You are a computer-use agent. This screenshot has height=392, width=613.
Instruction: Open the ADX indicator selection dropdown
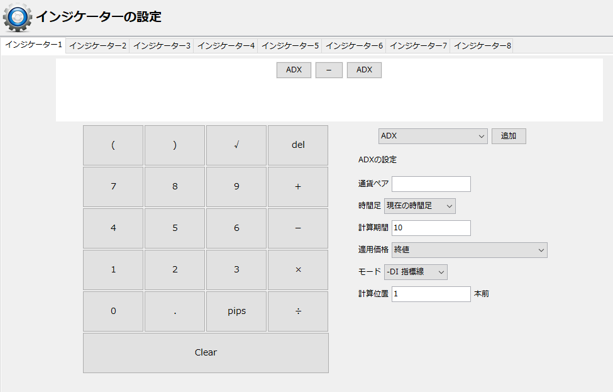433,135
